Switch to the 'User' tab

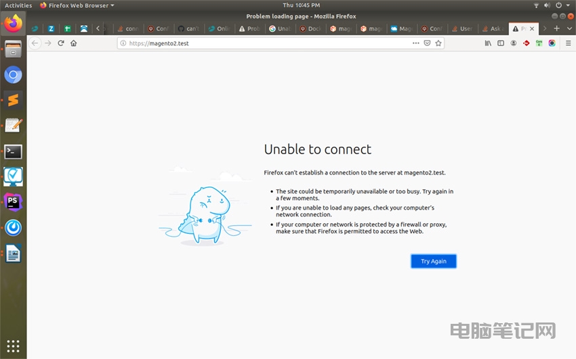pyautogui.click(x=462, y=28)
